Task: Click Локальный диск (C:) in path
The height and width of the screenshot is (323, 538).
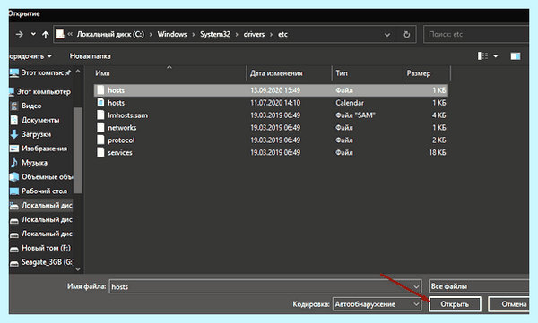Action: (110, 34)
